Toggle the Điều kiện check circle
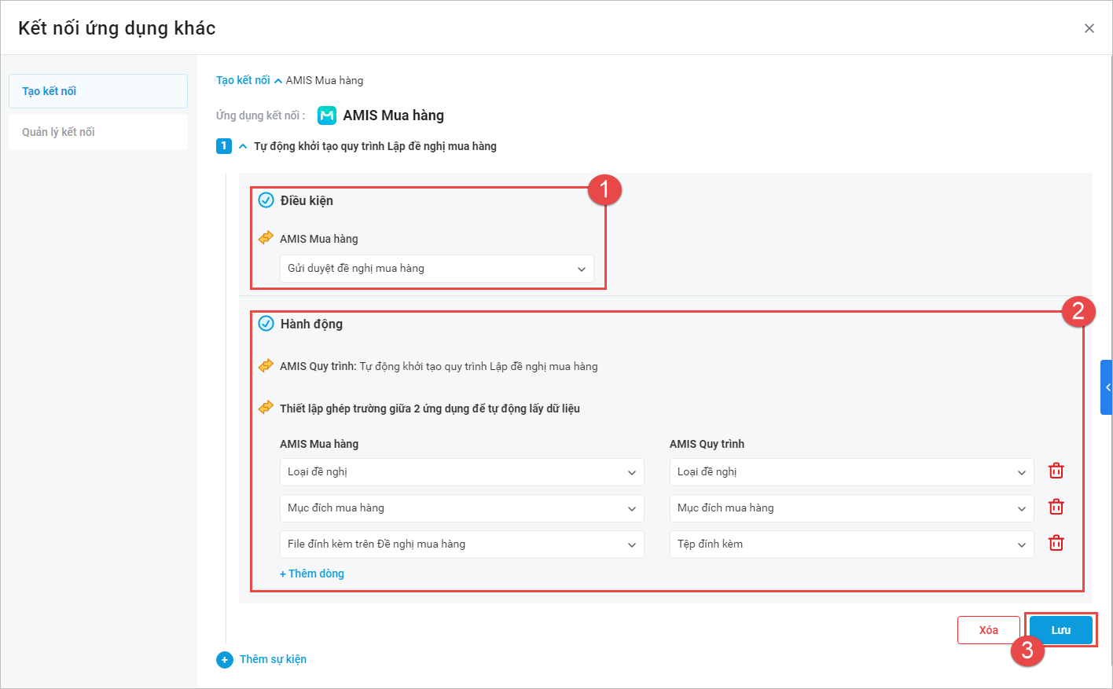This screenshot has width=1113, height=689. (x=266, y=200)
